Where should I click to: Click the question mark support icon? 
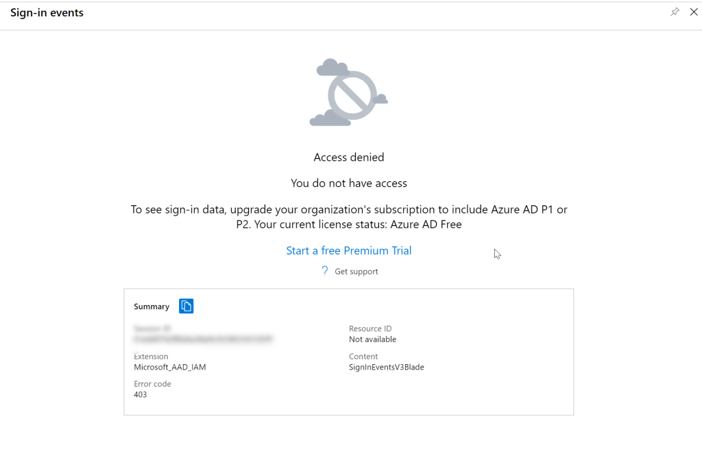(325, 271)
